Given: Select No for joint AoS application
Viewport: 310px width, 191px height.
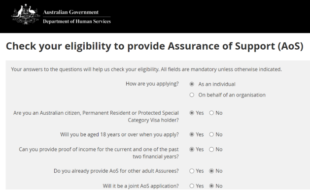Looking at the screenshot, I should click(211, 186).
